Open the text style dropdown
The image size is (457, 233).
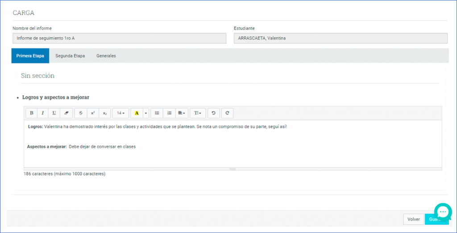coord(198,113)
